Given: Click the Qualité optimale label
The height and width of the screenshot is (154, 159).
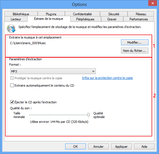Looking at the screenshot, I should [99, 115].
